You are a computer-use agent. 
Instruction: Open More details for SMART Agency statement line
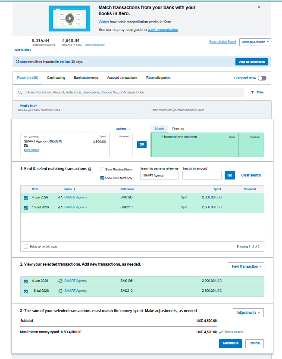tap(31, 150)
